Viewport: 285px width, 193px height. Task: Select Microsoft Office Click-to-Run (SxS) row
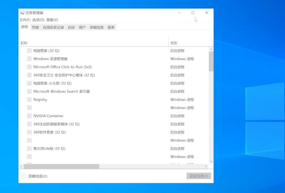pos(114,67)
